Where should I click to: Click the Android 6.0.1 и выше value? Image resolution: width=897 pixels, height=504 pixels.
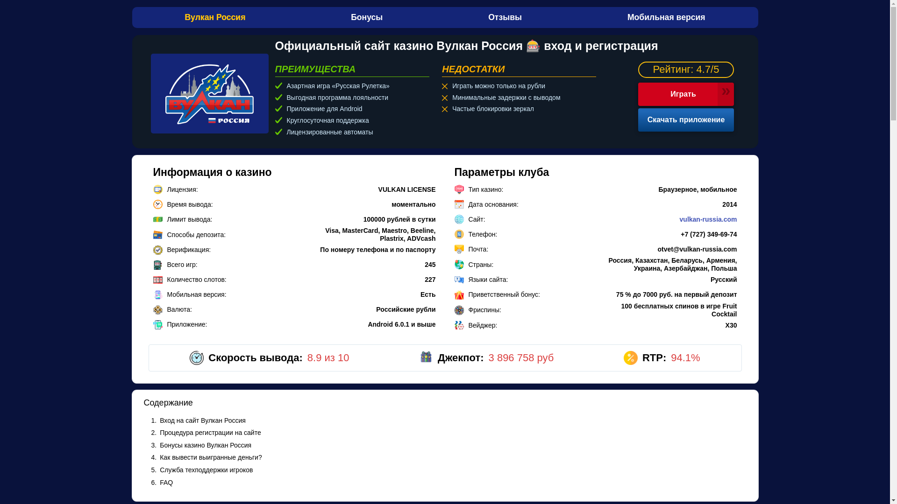(x=402, y=324)
